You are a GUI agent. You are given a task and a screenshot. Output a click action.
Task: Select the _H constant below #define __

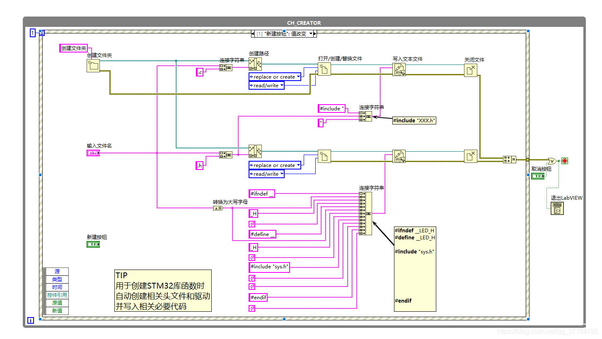click(x=253, y=248)
